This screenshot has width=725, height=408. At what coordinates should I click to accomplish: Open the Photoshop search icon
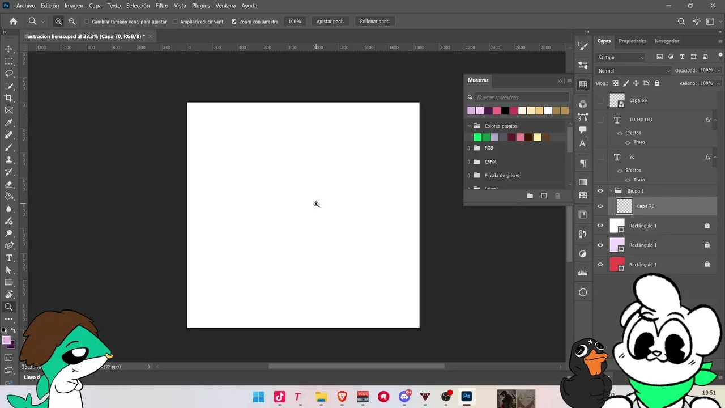tap(681, 22)
